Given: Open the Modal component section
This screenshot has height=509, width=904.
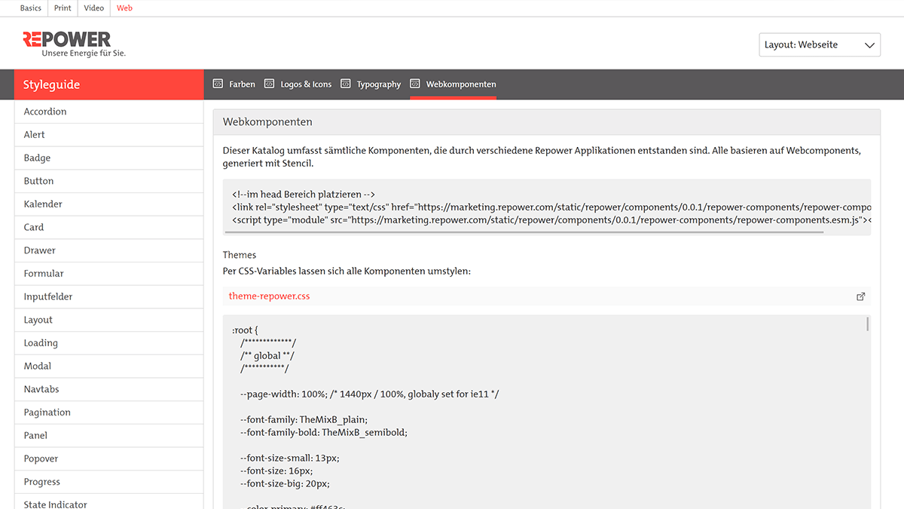Looking at the screenshot, I should (x=37, y=366).
